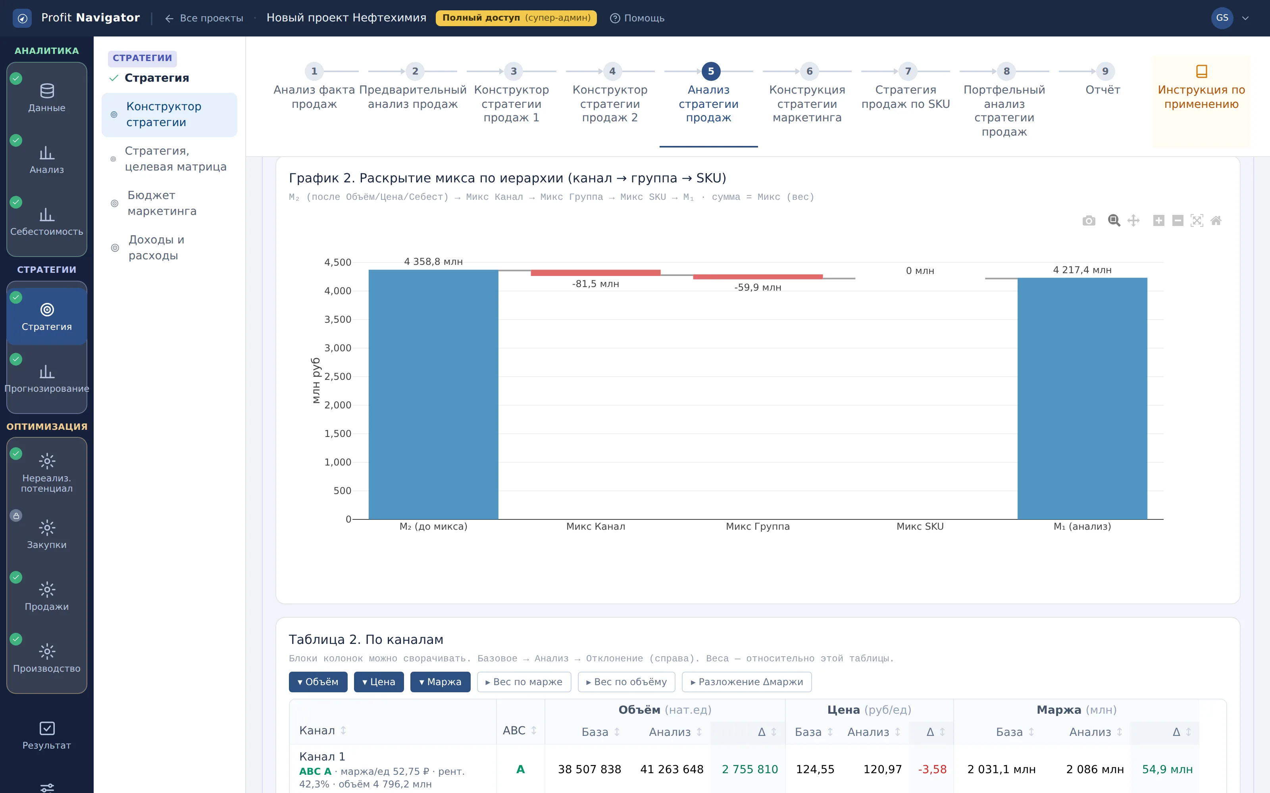Image resolution: width=1270 pixels, height=793 pixels.
Task: Click the chart autoscale icon
Action: pyautogui.click(x=1197, y=221)
